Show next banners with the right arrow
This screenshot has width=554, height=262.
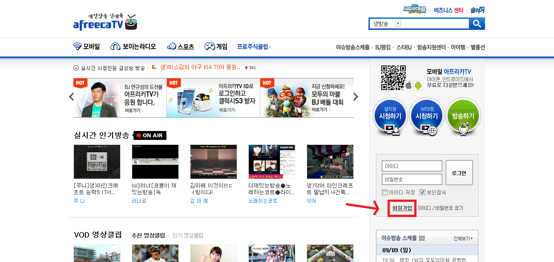click(356, 97)
